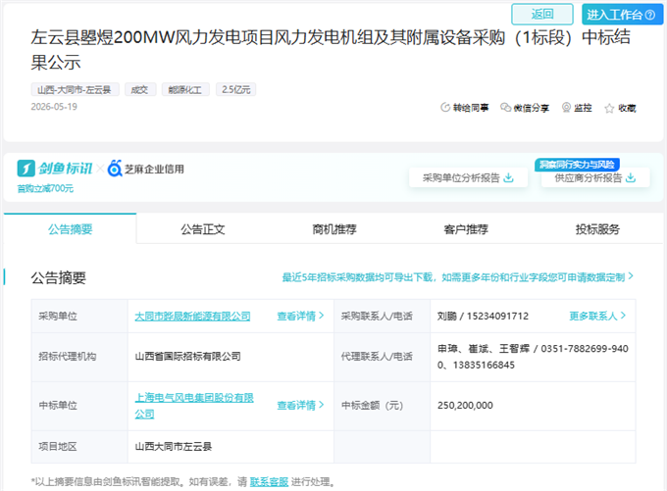
Task: Switch to 商机推荐 tab
Action: click(x=334, y=229)
